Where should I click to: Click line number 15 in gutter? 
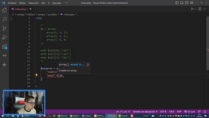click(28, 69)
